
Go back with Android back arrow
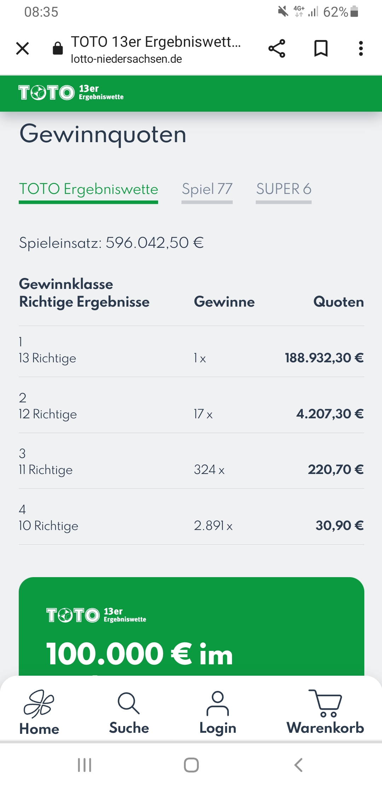(x=298, y=765)
